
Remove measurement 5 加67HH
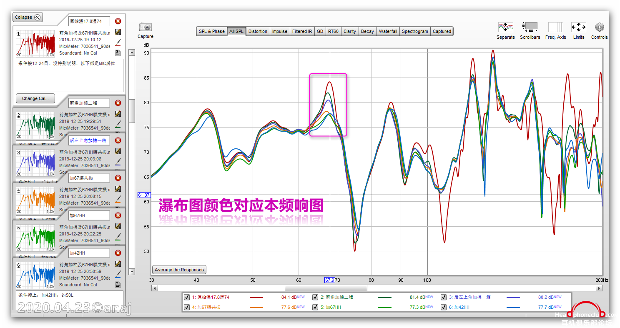click(x=118, y=215)
